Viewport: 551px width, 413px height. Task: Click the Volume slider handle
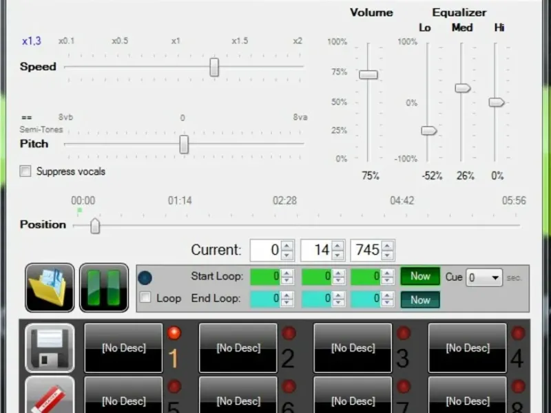[368, 74]
